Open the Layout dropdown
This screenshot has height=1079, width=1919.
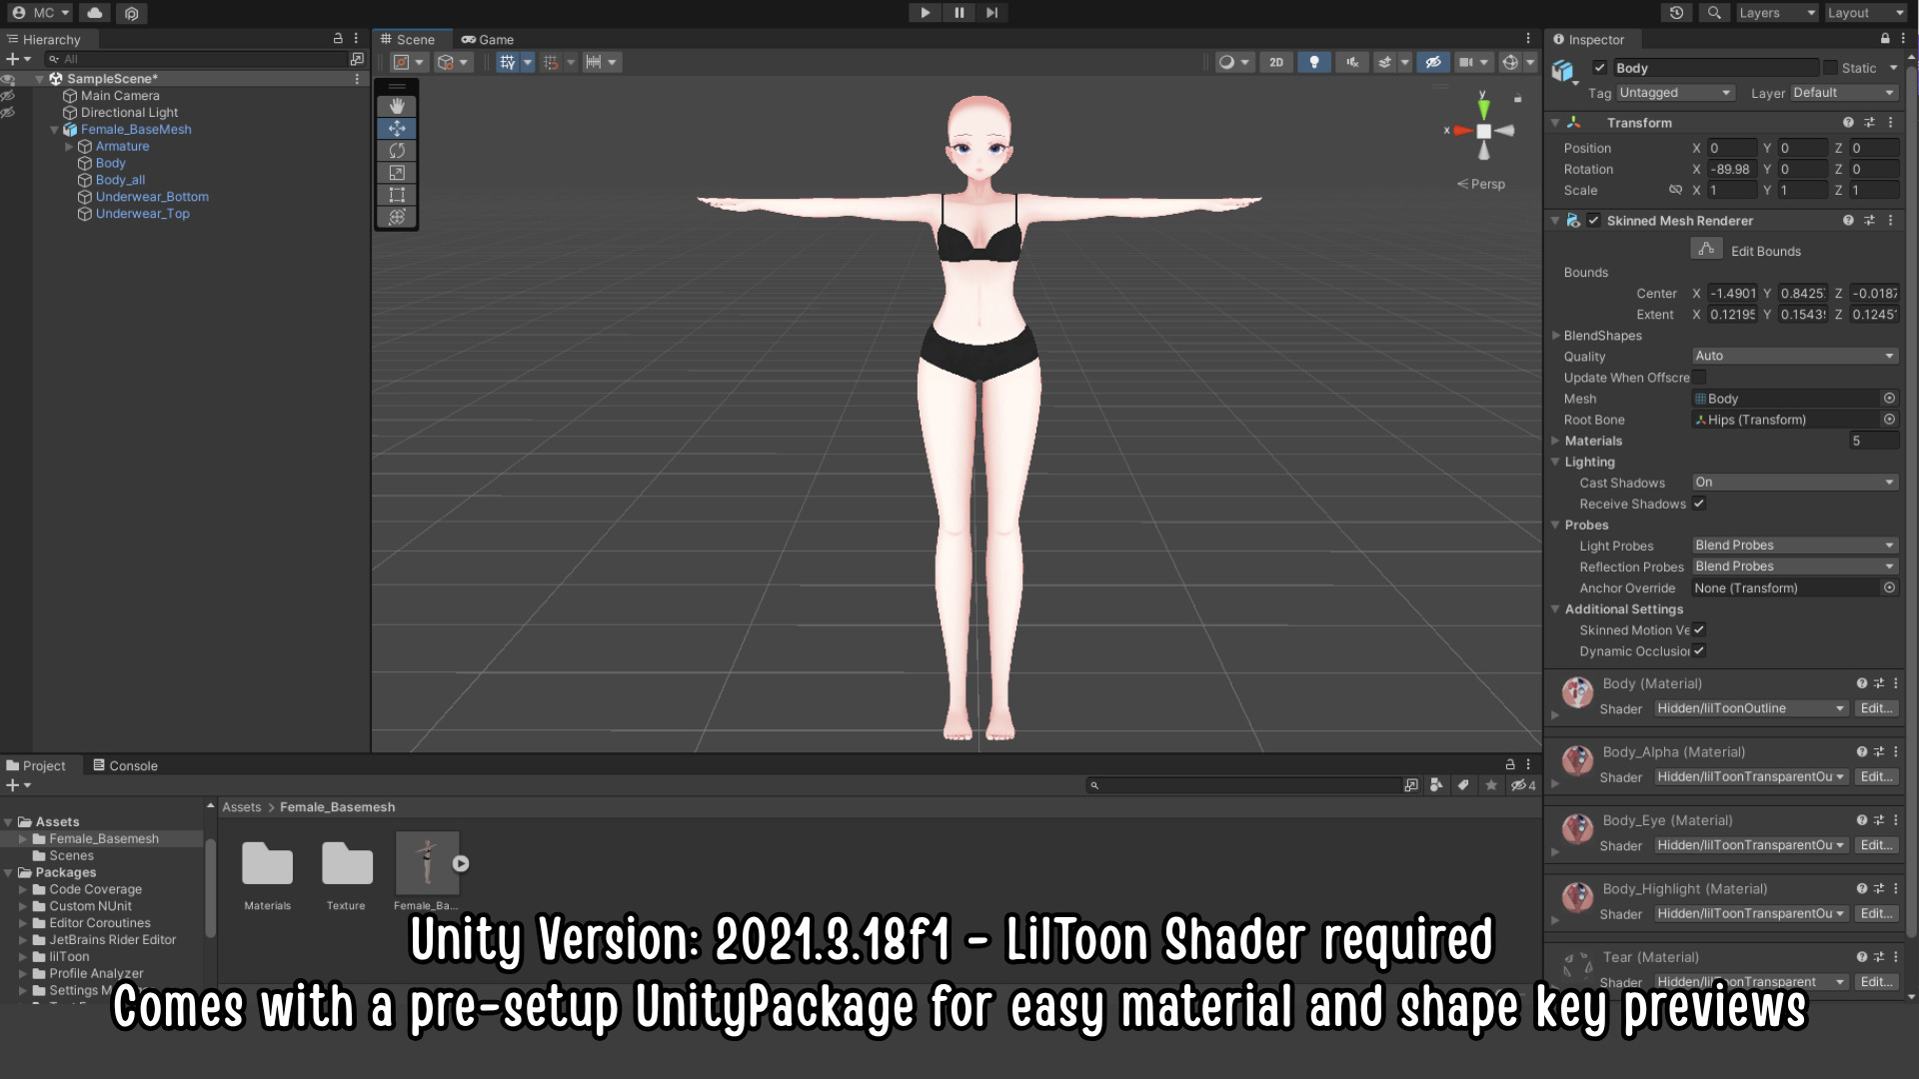[1865, 13]
